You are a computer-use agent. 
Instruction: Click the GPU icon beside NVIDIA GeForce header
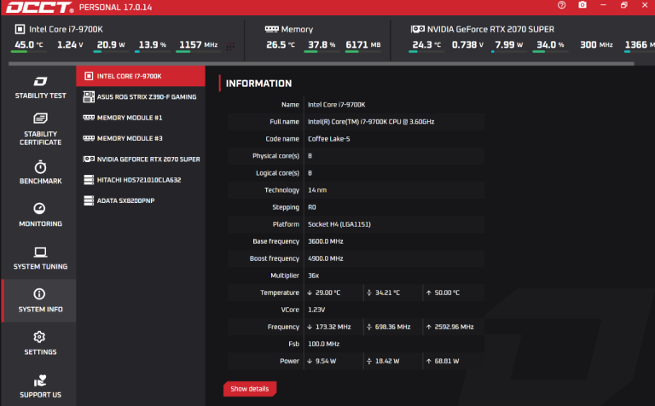(417, 29)
